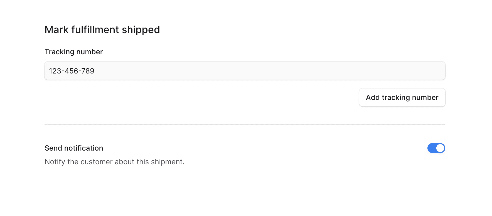492x216 pixels.
Task: Click the word "Mark" in the heading
Action: click(x=56, y=30)
